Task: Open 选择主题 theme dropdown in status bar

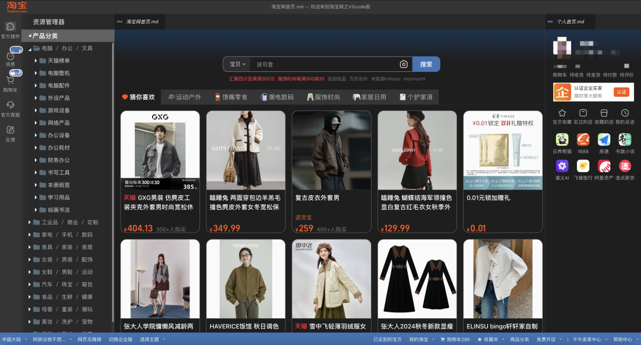Action: coord(153,339)
